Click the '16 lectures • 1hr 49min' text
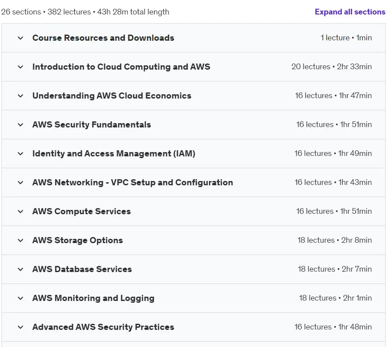Screen dimensions: 387x347 pos(333,154)
